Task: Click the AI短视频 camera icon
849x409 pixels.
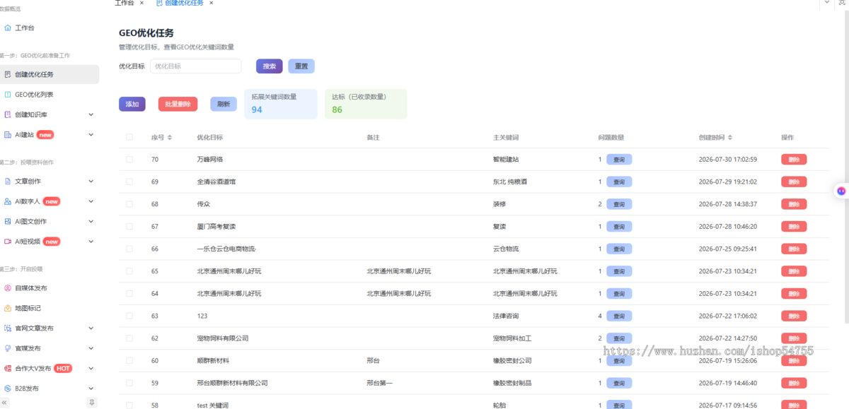Action: tap(7, 241)
